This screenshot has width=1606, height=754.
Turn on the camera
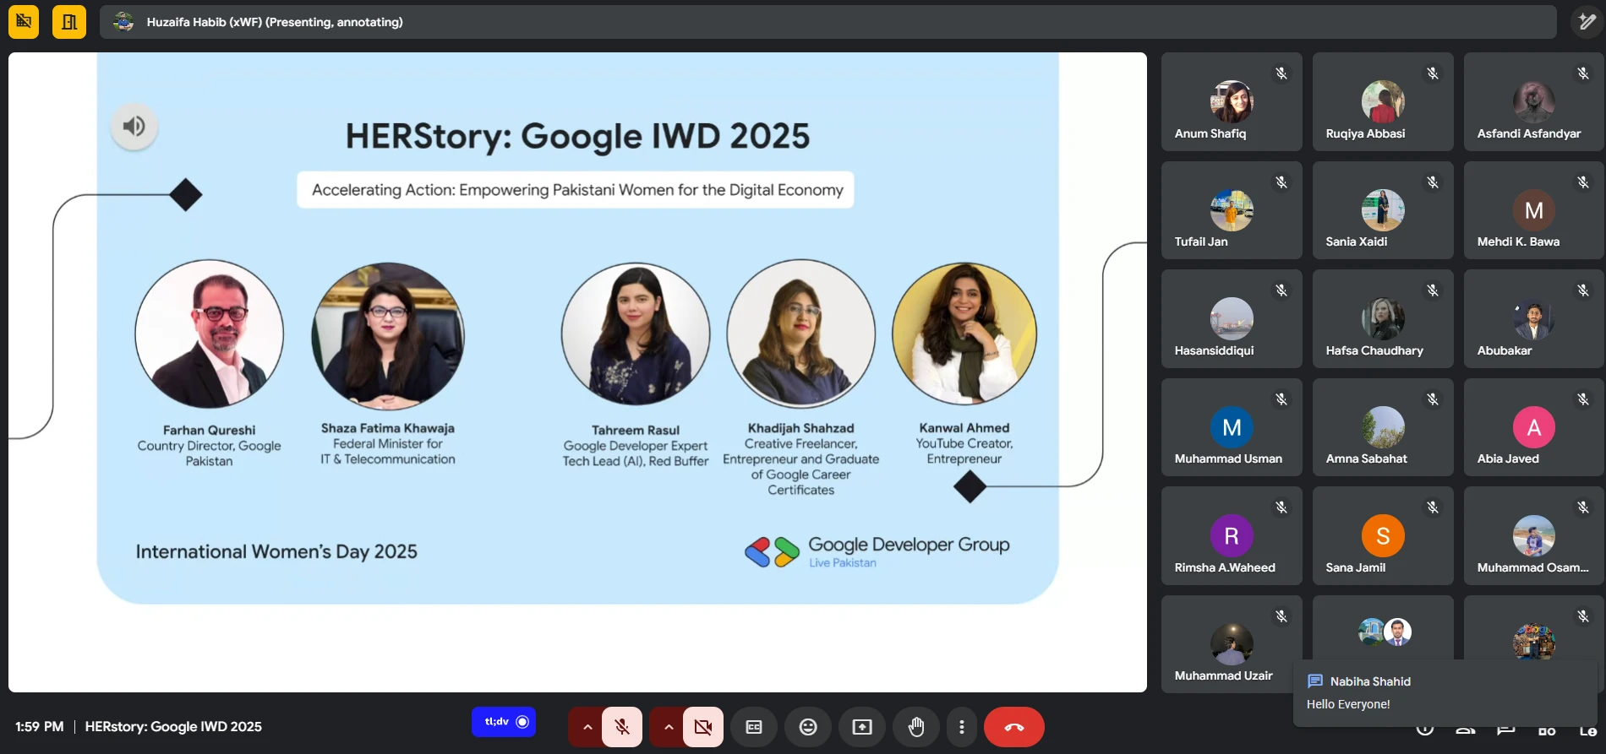click(703, 727)
